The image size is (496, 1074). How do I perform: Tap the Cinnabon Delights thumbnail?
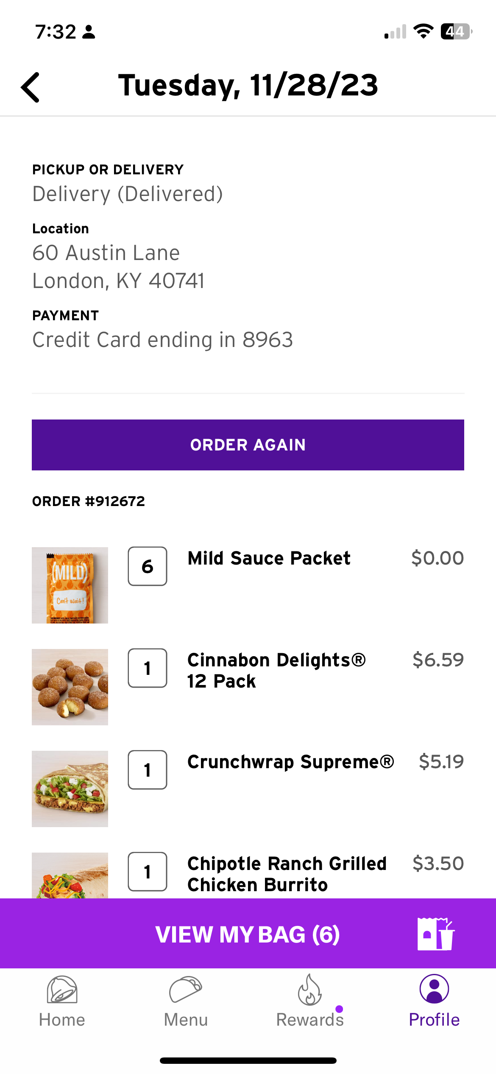70,687
